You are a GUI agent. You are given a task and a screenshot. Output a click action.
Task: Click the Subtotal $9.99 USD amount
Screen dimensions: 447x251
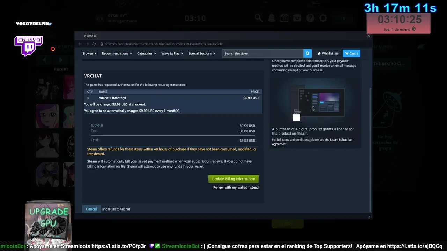point(247,126)
